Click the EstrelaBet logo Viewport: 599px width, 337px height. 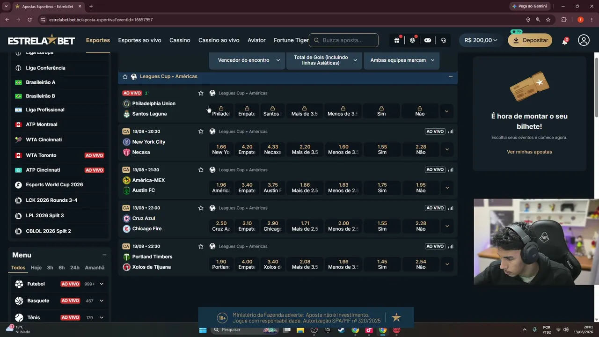coord(41,40)
